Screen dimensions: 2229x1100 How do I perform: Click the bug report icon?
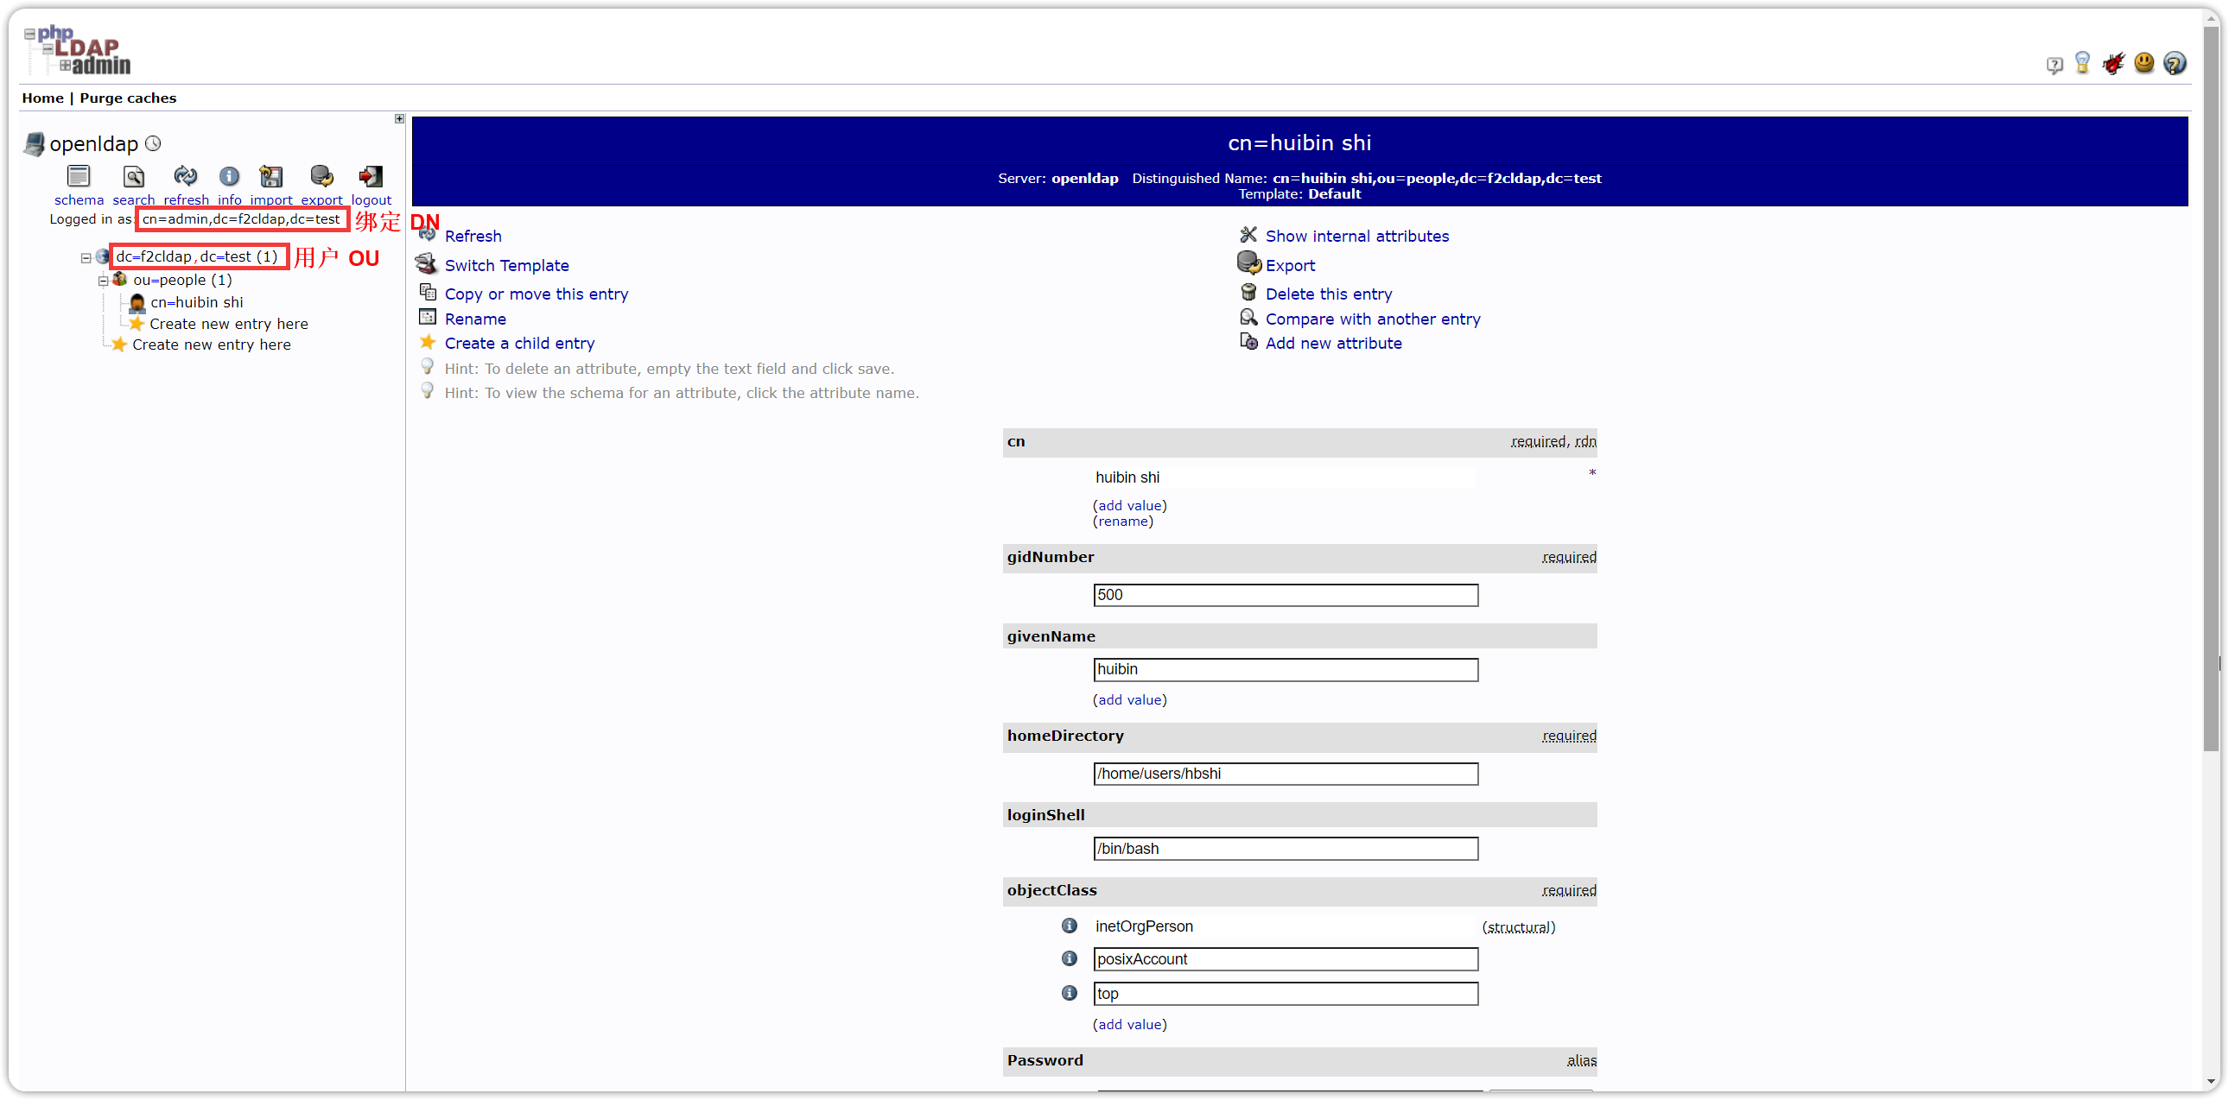(2113, 63)
